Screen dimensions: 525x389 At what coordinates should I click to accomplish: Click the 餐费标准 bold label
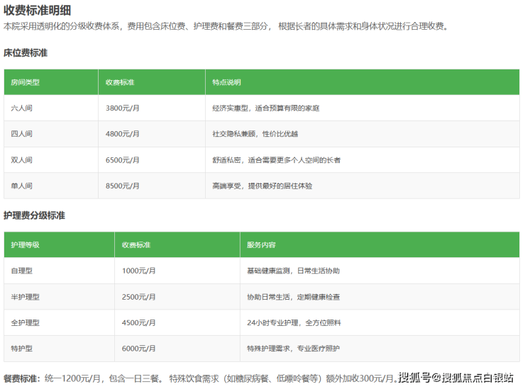pyautogui.click(x=21, y=378)
